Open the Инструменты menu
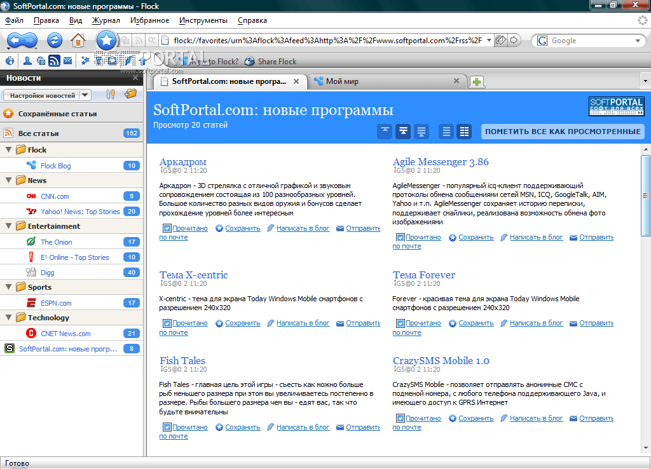Viewport: 651px width, 469px height. click(203, 20)
